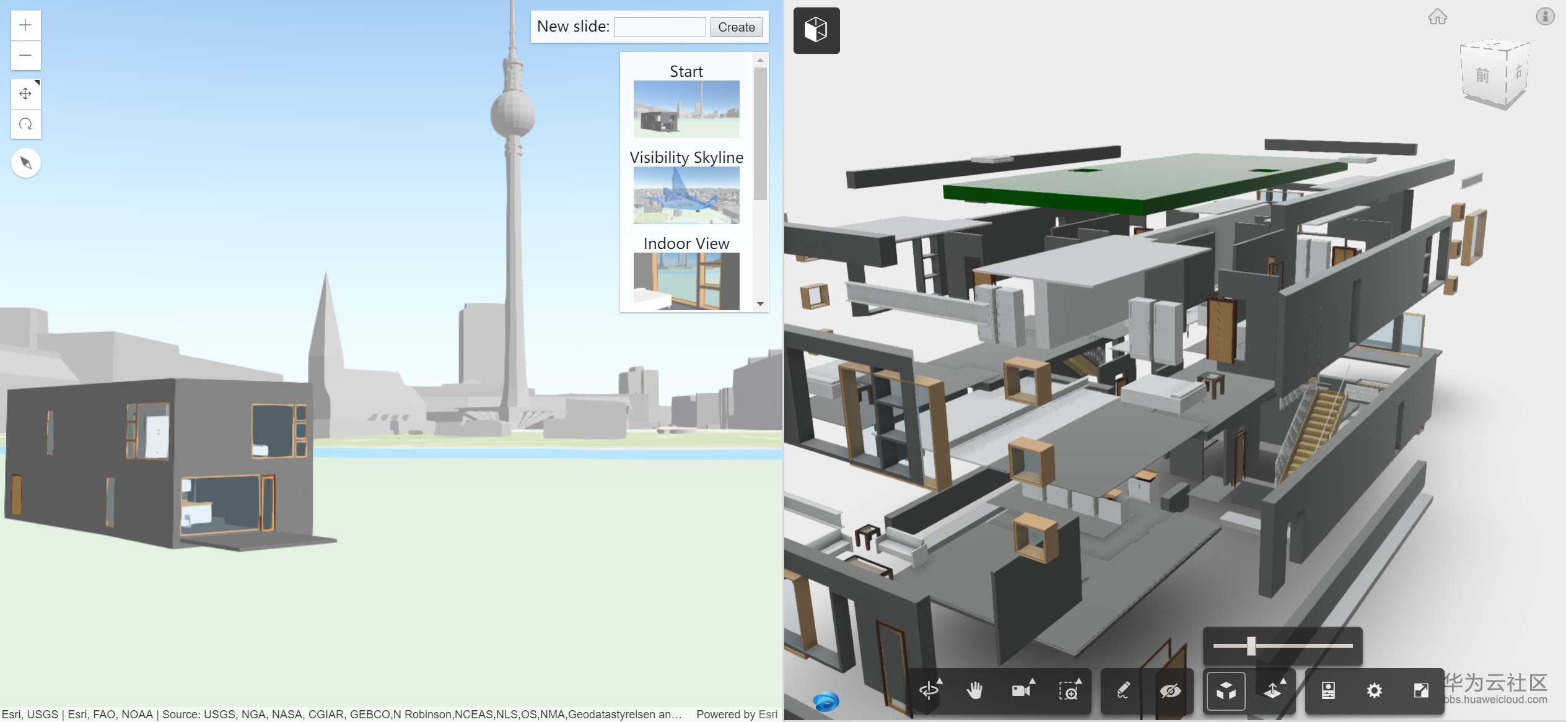Select the pan hand tool
This screenshot has width=1566, height=722.
point(974,690)
